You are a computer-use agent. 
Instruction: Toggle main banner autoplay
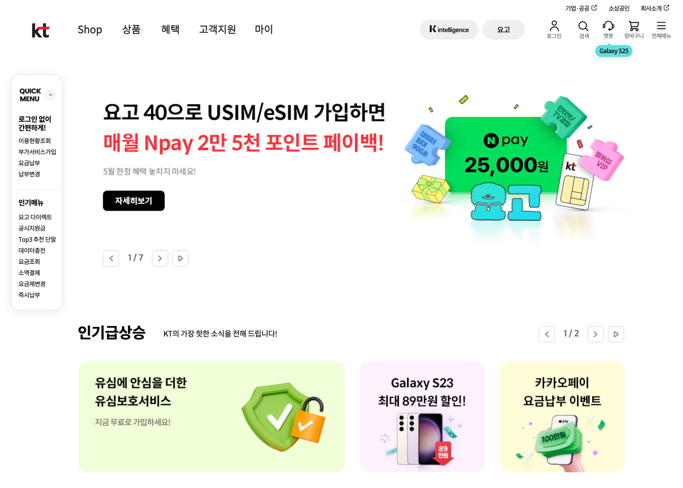pyautogui.click(x=180, y=258)
